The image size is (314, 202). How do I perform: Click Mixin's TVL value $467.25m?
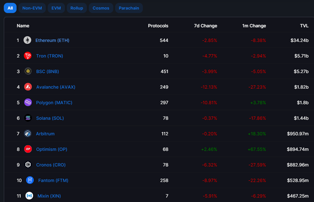pyautogui.click(x=298, y=196)
